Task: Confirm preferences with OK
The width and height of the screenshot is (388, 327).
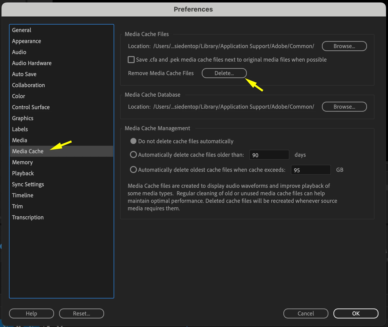Action: coord(356,313)
